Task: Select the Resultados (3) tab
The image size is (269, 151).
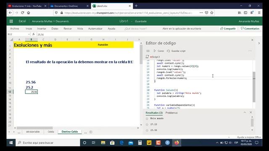Action: click(x=154, y=113)
